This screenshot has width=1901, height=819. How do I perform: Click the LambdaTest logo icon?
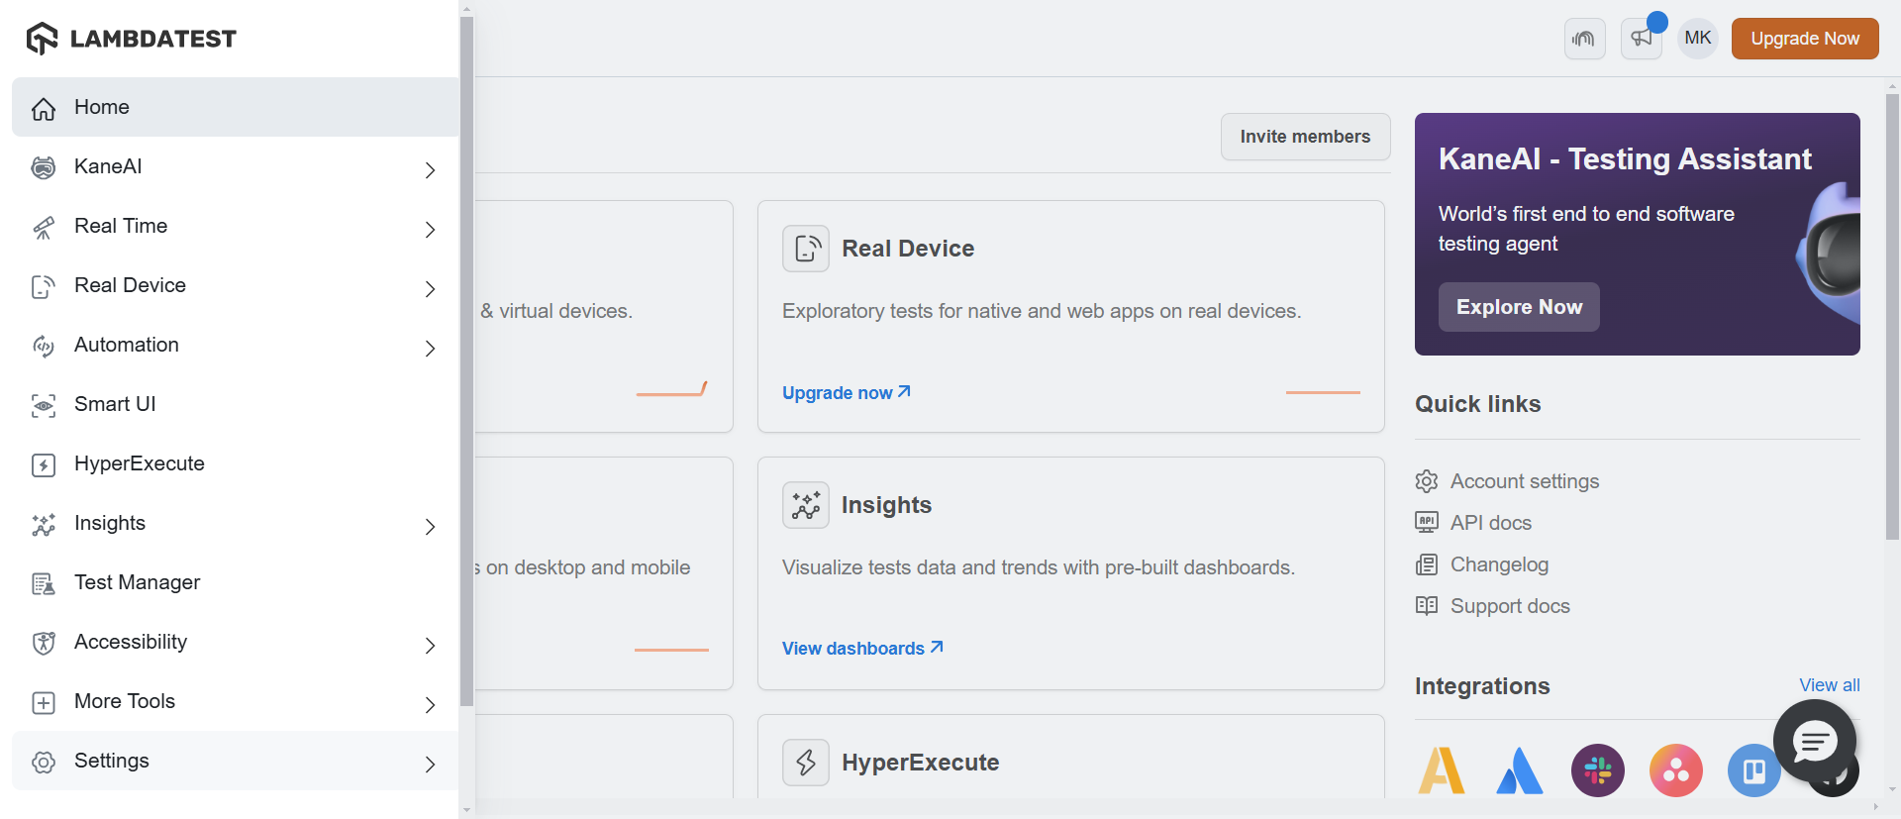coord(43,39)
